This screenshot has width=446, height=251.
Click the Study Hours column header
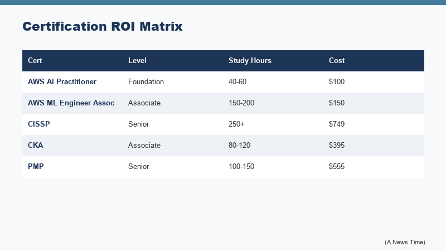[250, 61]
